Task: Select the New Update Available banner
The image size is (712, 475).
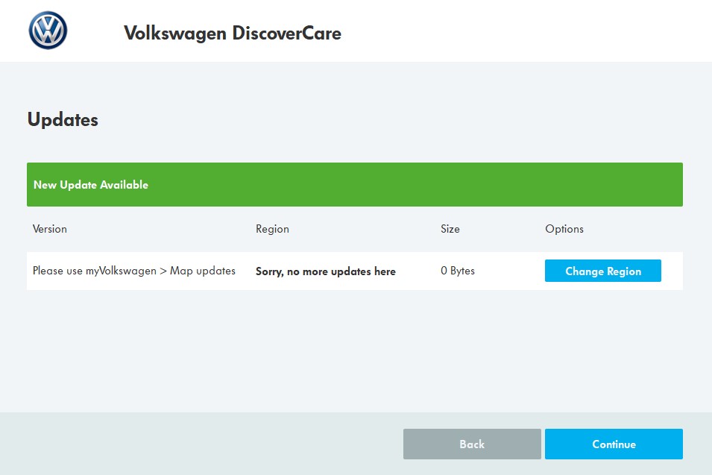Action: pos(355,184)
